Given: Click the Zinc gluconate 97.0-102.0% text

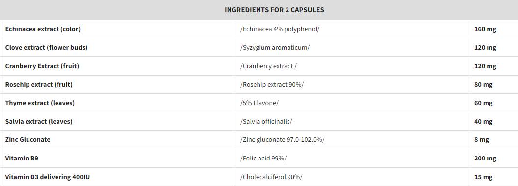Looking at the screenshot, I should 283,139.
